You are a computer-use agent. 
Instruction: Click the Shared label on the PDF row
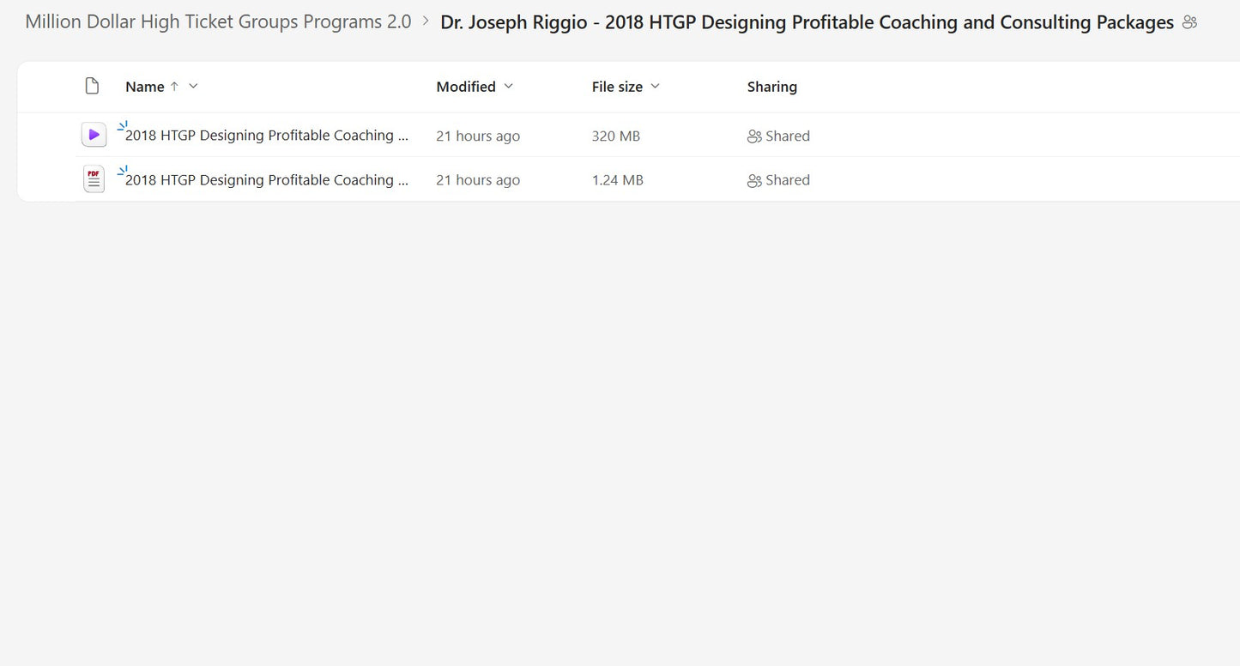[788, 180]
